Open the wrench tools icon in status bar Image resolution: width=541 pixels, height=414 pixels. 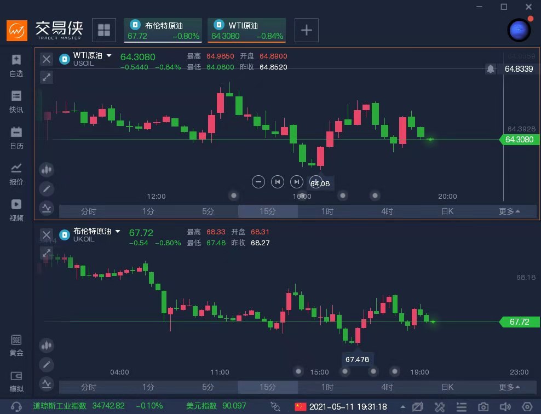pyautogui.click(x=440, y=407)
